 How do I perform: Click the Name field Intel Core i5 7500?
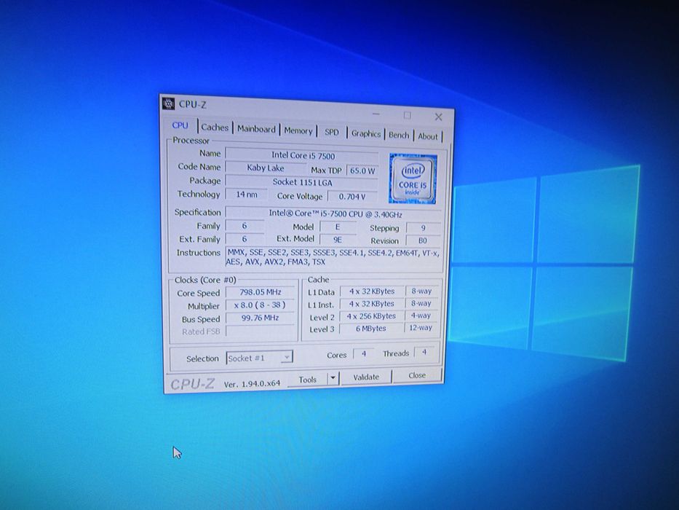[x=302, y=154]
